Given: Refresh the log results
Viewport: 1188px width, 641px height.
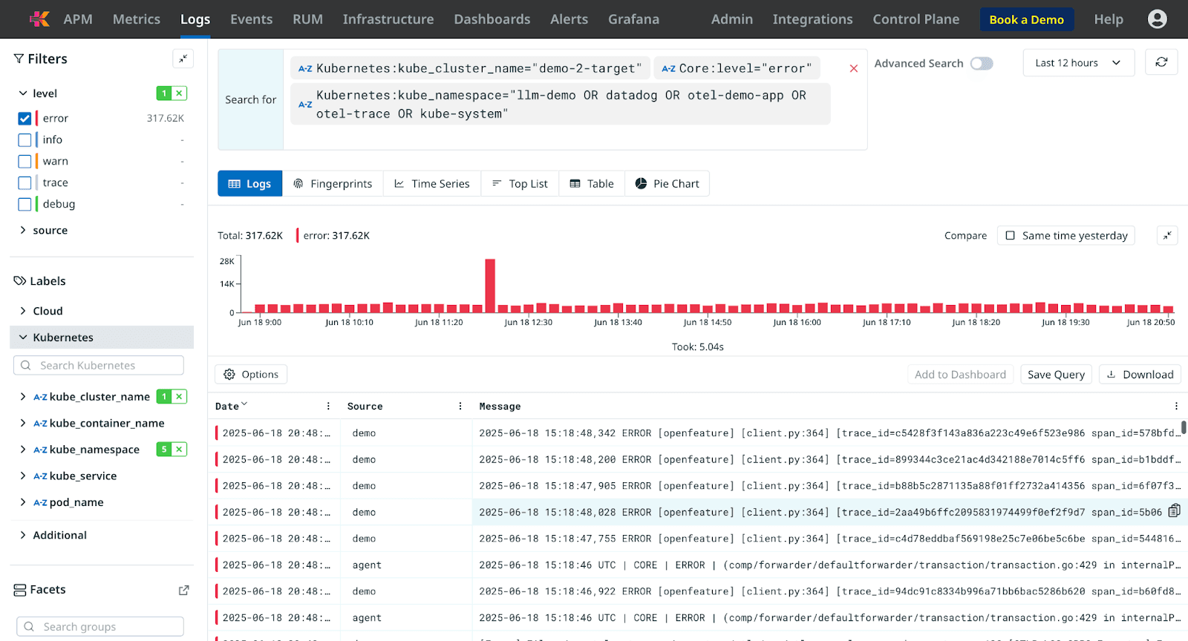Looking at the screenshot, I should click(1161, 62).
